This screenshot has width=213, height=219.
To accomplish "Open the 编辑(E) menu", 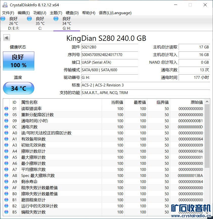I will [24, 13].
